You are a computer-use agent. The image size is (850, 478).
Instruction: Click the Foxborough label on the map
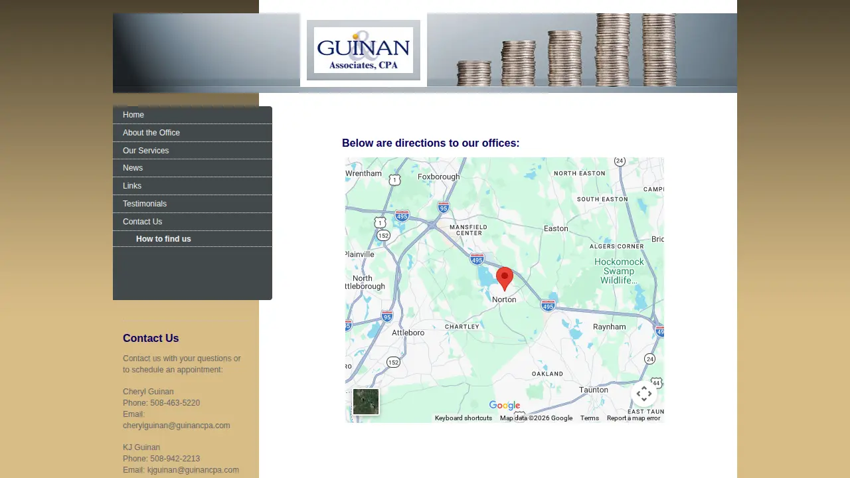[x=439, y=177]
